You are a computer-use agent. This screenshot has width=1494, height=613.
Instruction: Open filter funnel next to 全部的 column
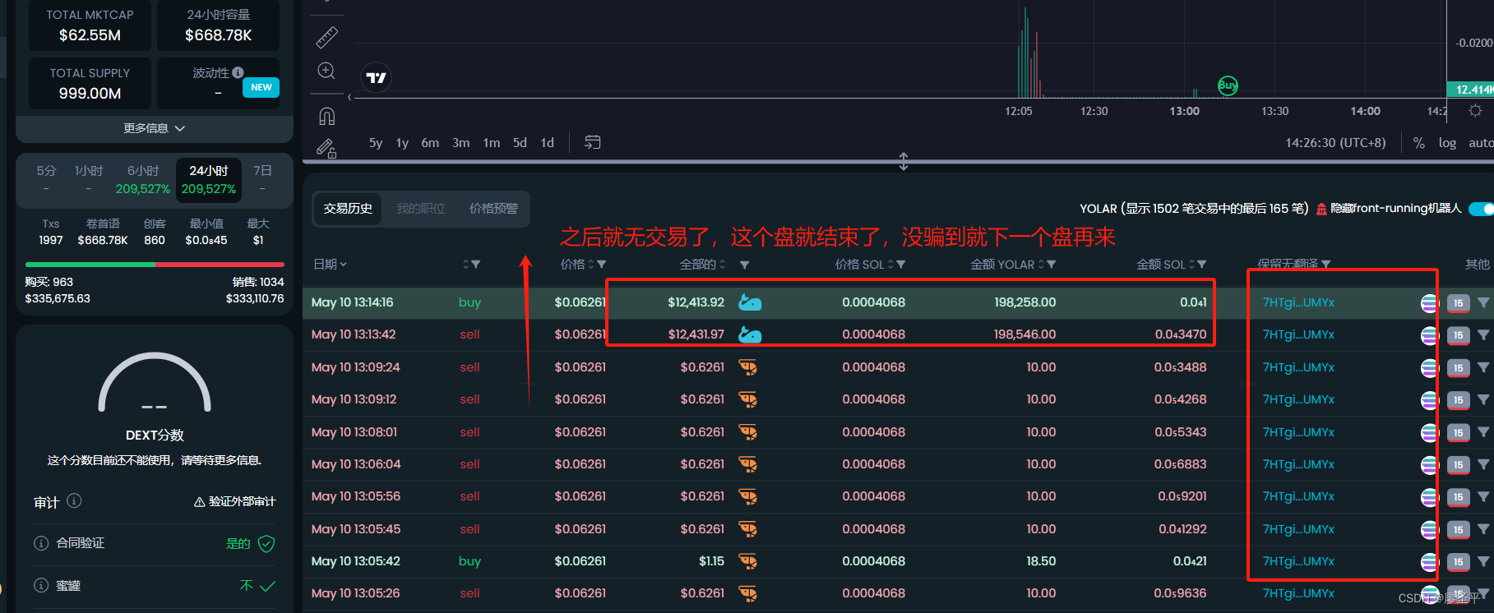[744, 265]
